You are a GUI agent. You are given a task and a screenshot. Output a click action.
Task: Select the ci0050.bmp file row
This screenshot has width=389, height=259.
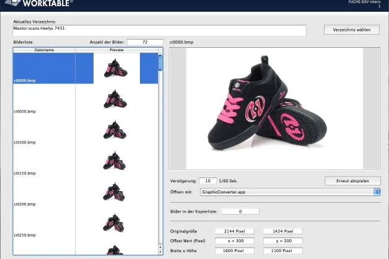[85, 100]
